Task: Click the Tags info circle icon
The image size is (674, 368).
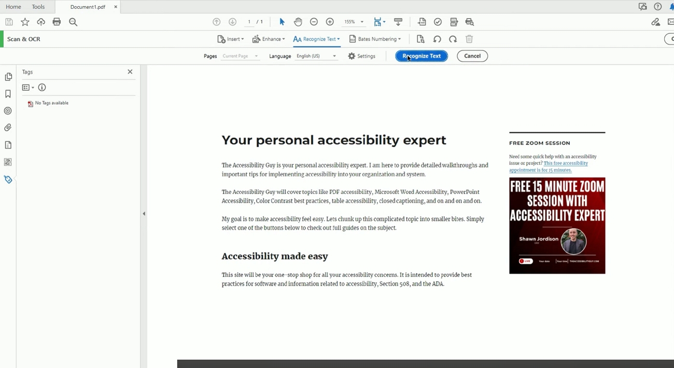Action: tap(42, 88)
